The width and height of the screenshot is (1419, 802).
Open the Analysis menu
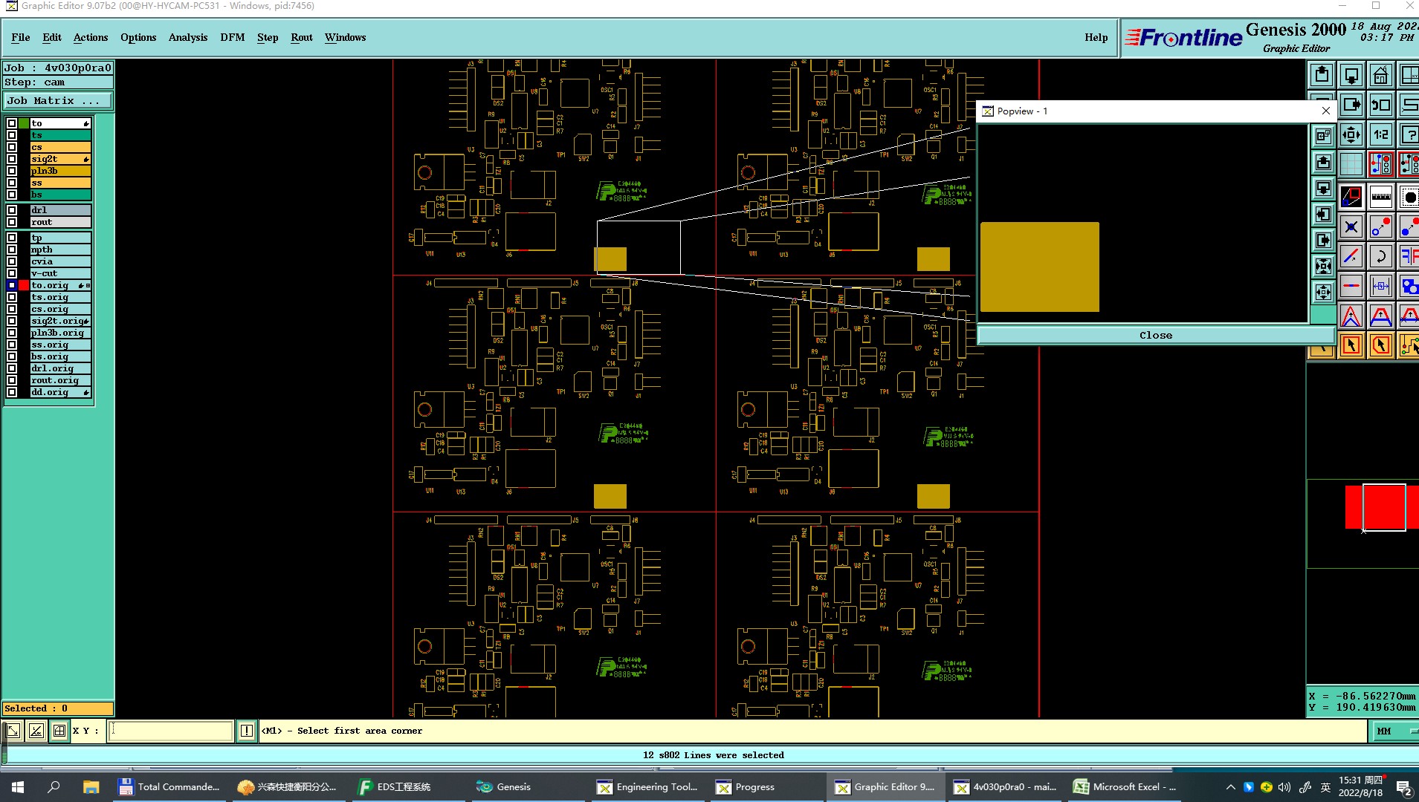point(188,37)
